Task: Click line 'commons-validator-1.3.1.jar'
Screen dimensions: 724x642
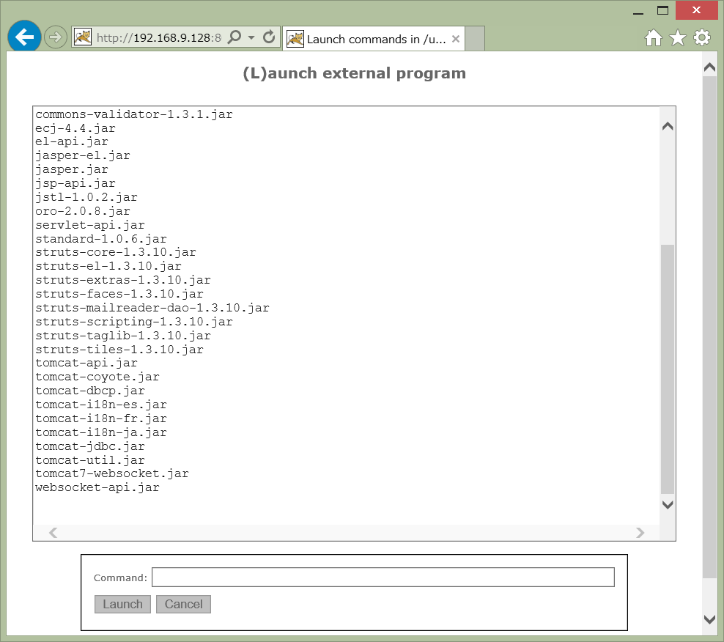Action: tap(134, 114)
